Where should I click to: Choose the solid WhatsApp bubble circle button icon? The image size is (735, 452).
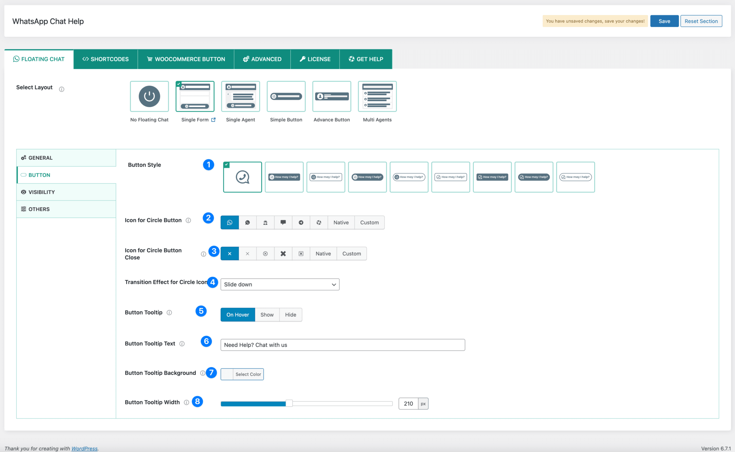(248, 223)
